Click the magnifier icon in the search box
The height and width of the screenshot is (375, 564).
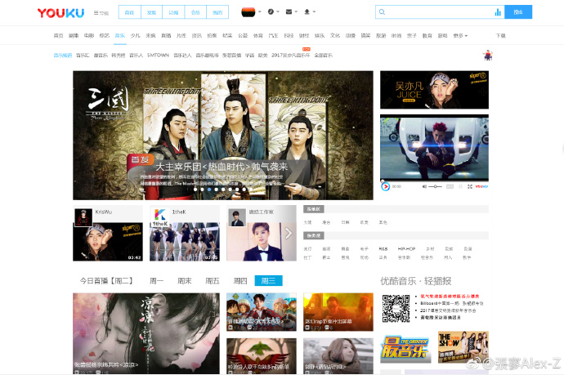coord(382,12)
